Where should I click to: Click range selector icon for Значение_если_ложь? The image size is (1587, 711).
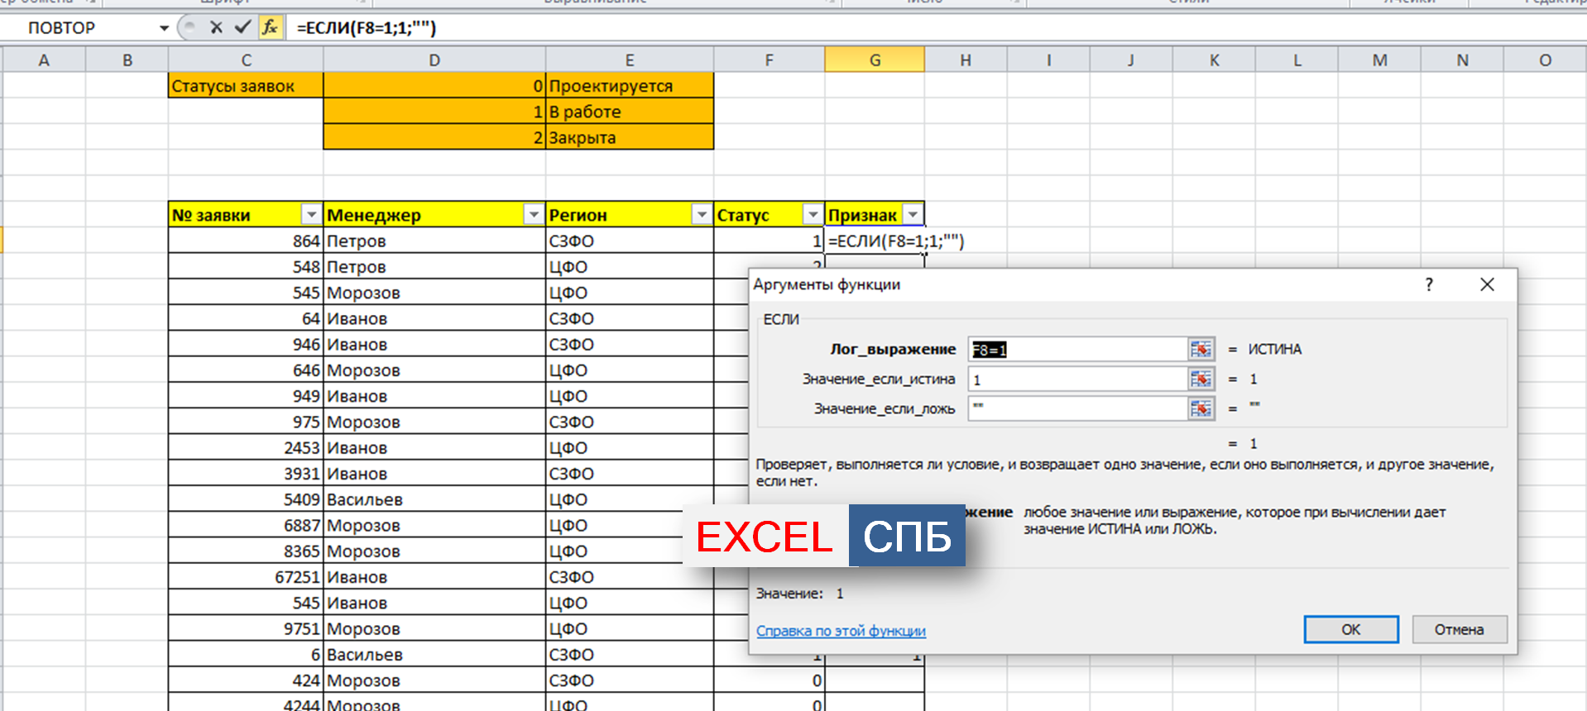click(x=1201, y=408)
